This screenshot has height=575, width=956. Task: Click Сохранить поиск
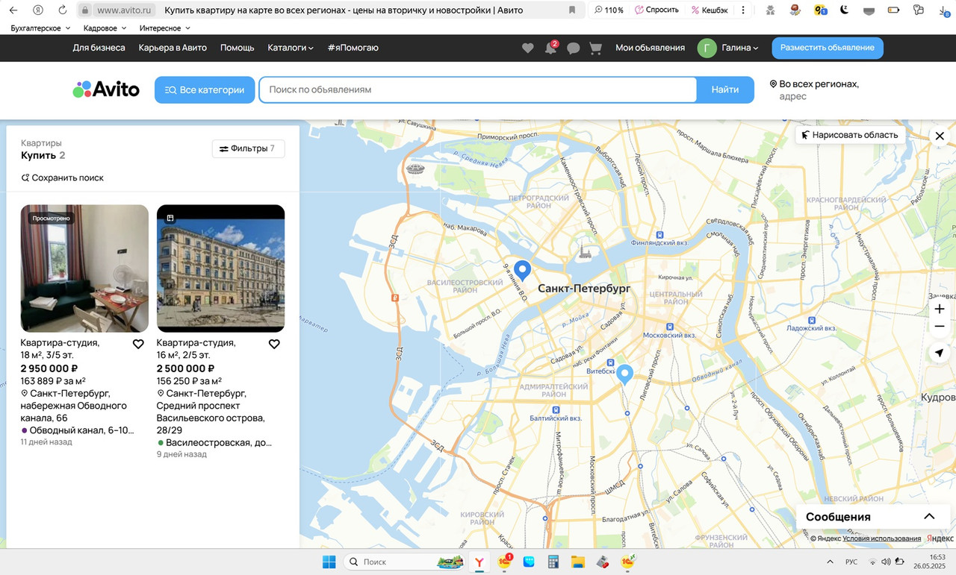pos(62,177)
